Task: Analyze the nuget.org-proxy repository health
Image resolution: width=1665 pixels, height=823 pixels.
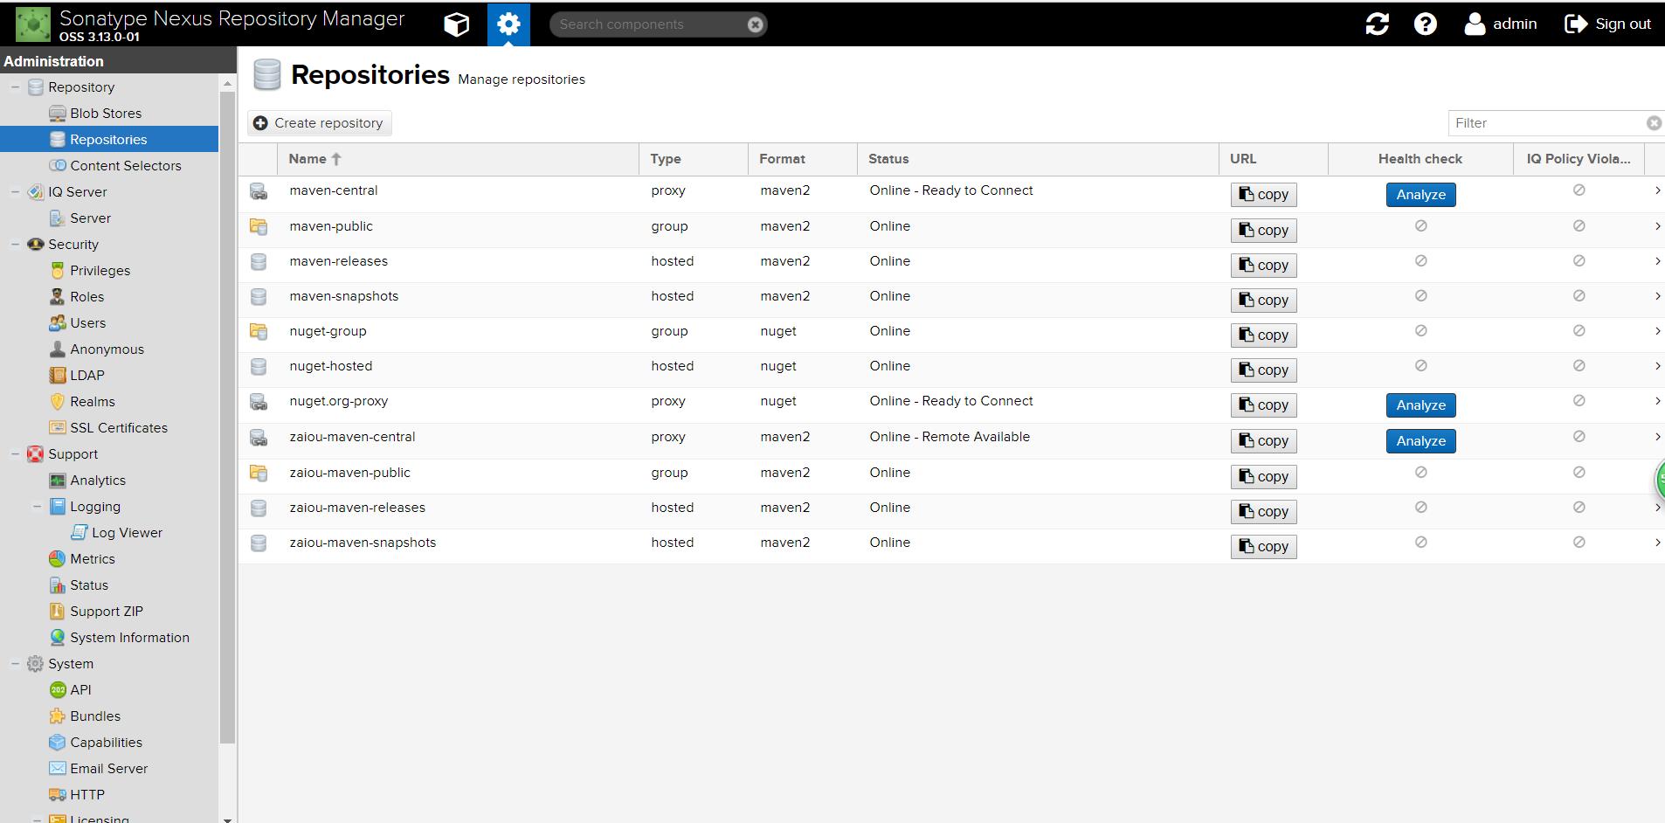Action: [x=1420, y=405]
